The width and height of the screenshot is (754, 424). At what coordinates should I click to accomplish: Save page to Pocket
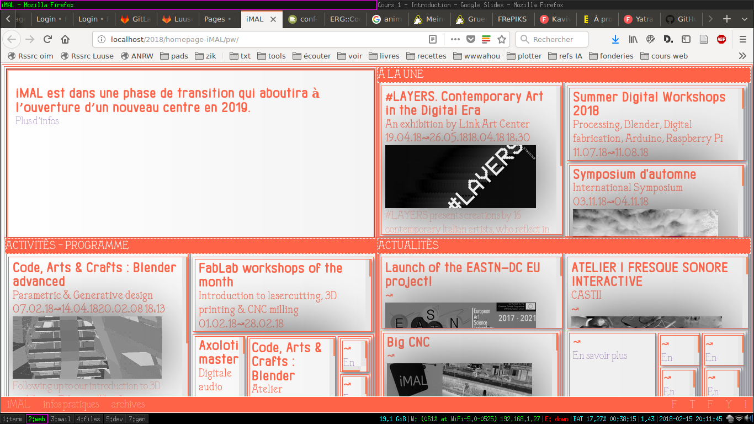click(x=471, y=39)
